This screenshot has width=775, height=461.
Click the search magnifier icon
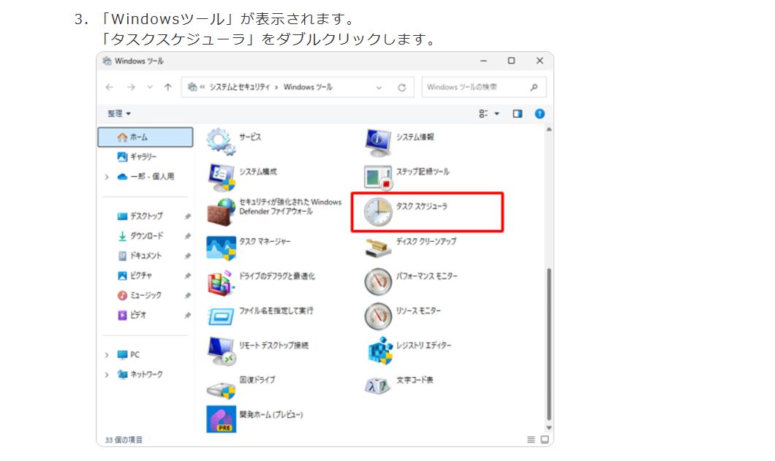534,88
